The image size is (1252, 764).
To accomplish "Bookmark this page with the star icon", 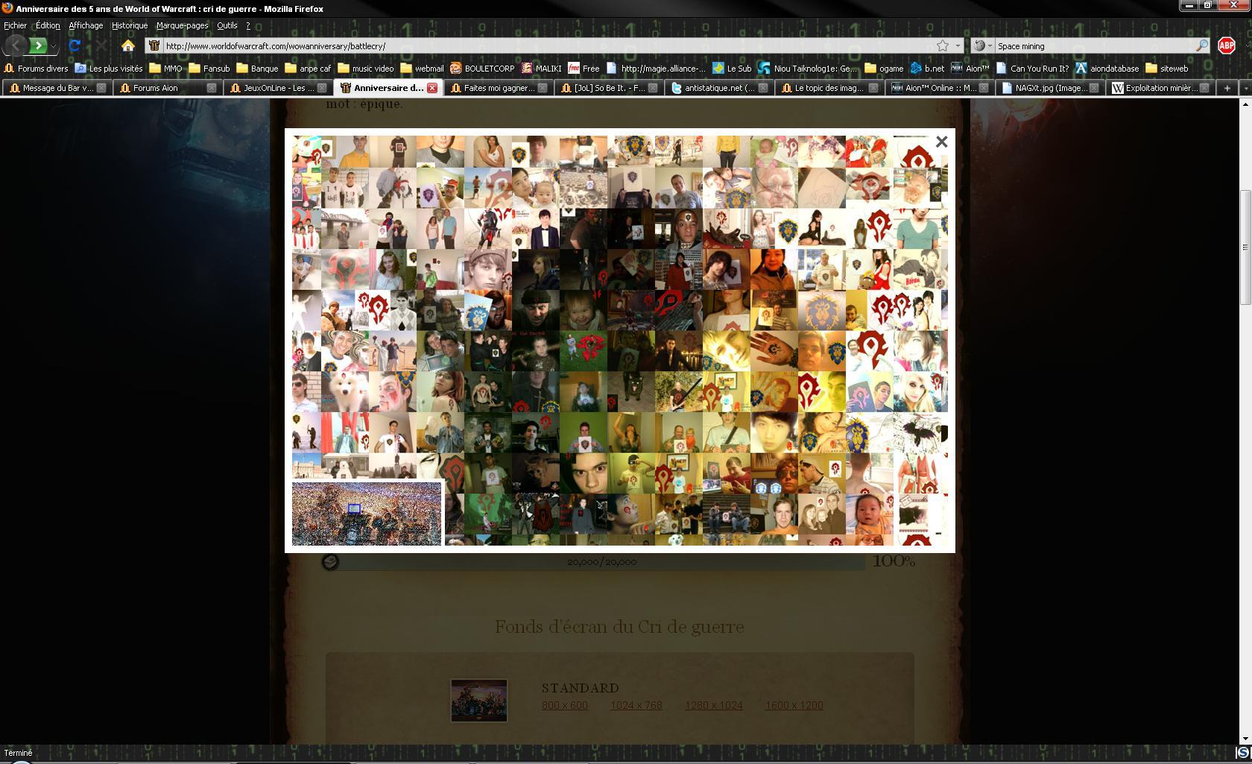I will 942,46.
